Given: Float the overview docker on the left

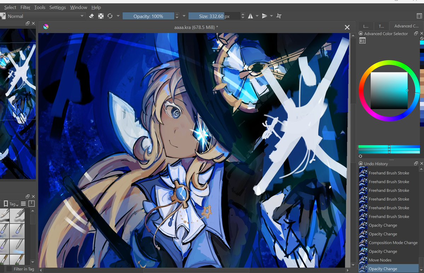Looking at the screenshot, I should tap(28, 24).
